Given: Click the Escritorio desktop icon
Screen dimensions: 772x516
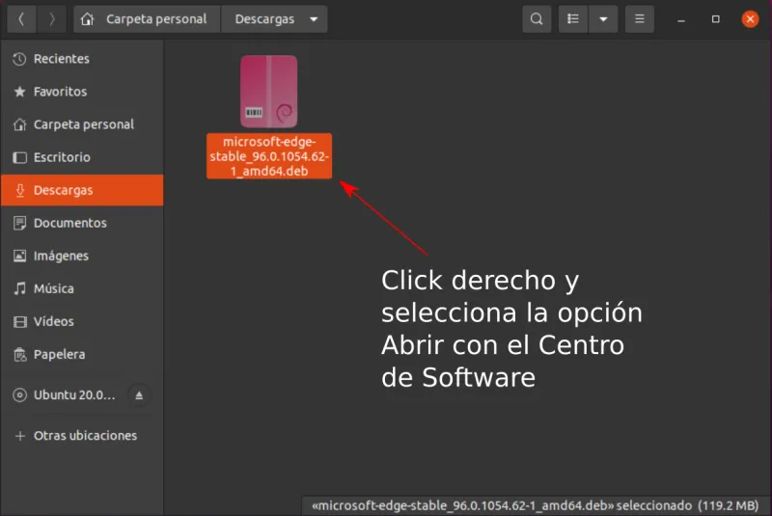Looking at the screenshot, I should 19,157.
